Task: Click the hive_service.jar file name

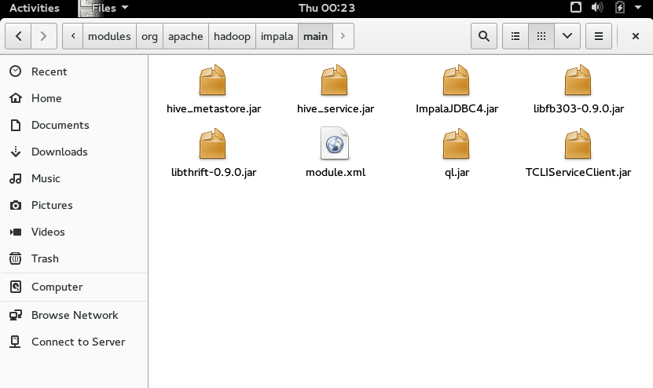Action: click(x=336, y=109)
